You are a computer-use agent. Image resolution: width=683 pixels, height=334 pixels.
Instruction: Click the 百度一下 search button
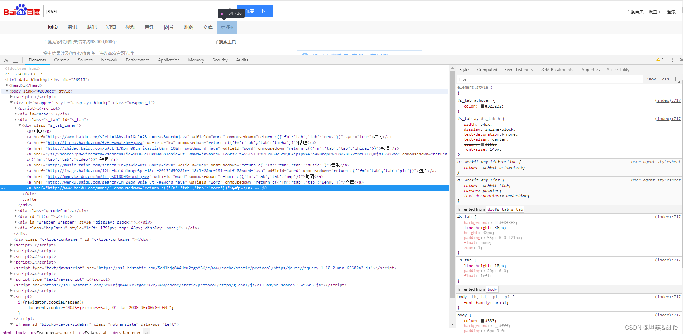tap(255, 11)
